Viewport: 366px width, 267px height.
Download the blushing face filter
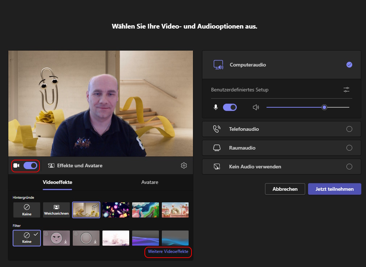pos(56,238)
